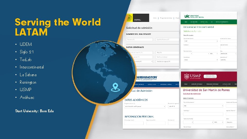Open the UDEM Periodo de ingreso field

pyautogui.click(x=167, y=62)
